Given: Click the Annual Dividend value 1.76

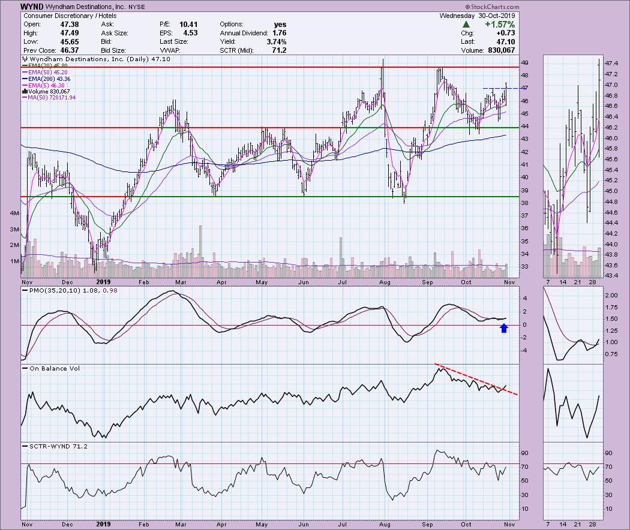Looking at the screenshot, I should 279,33.
